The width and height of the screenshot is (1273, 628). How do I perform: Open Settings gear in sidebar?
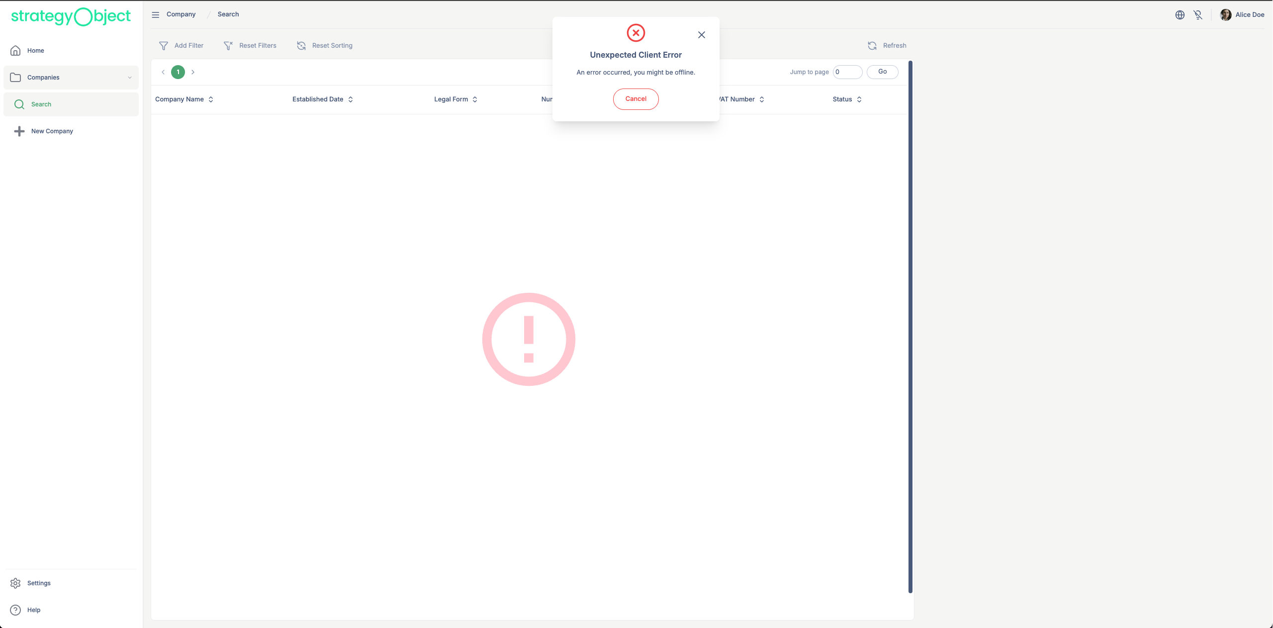pos(16,583)
